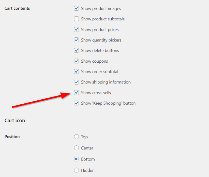Image resolution: width=209 pixels, height=177 pixels.
Task: Disable 'Show product prices'
Action: tap(76, 30)
